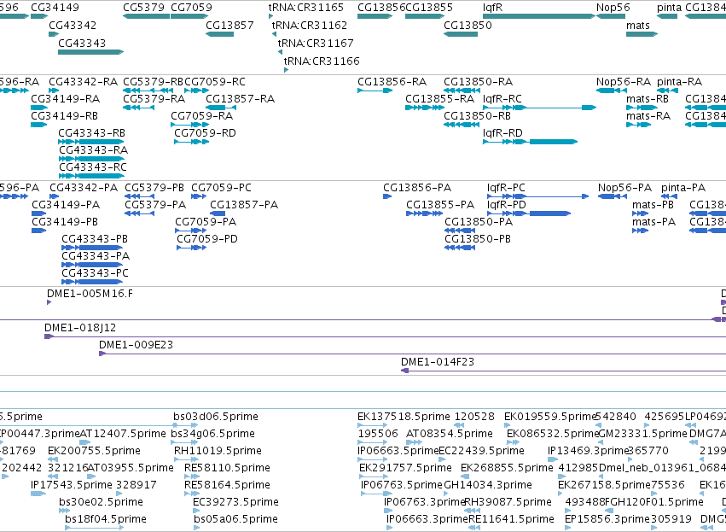Click transcript CG13856-RA
Viewport: 726px width, 532px height.
(x=375, y=91)
